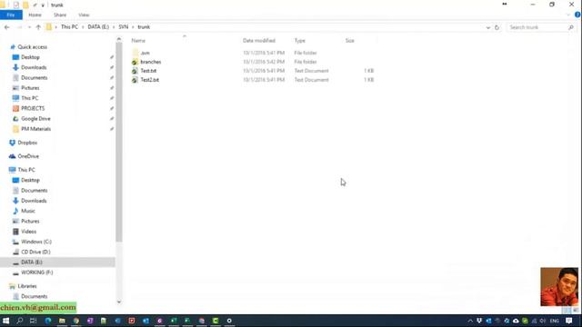Open the View ribbon tab
The height and width of the screenshot is (327, 582).
pos(84,15)
